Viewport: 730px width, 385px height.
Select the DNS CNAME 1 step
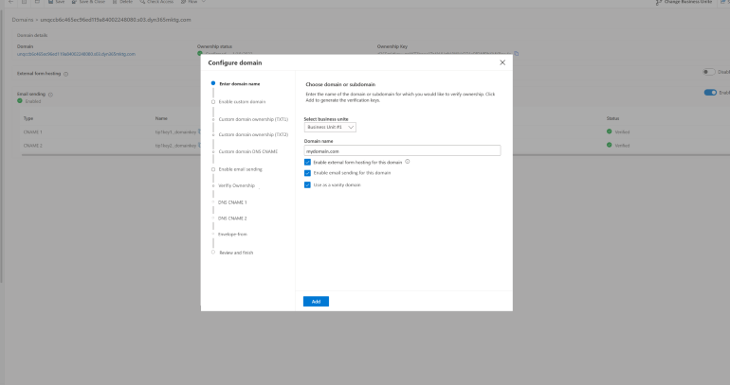[232, 202]
